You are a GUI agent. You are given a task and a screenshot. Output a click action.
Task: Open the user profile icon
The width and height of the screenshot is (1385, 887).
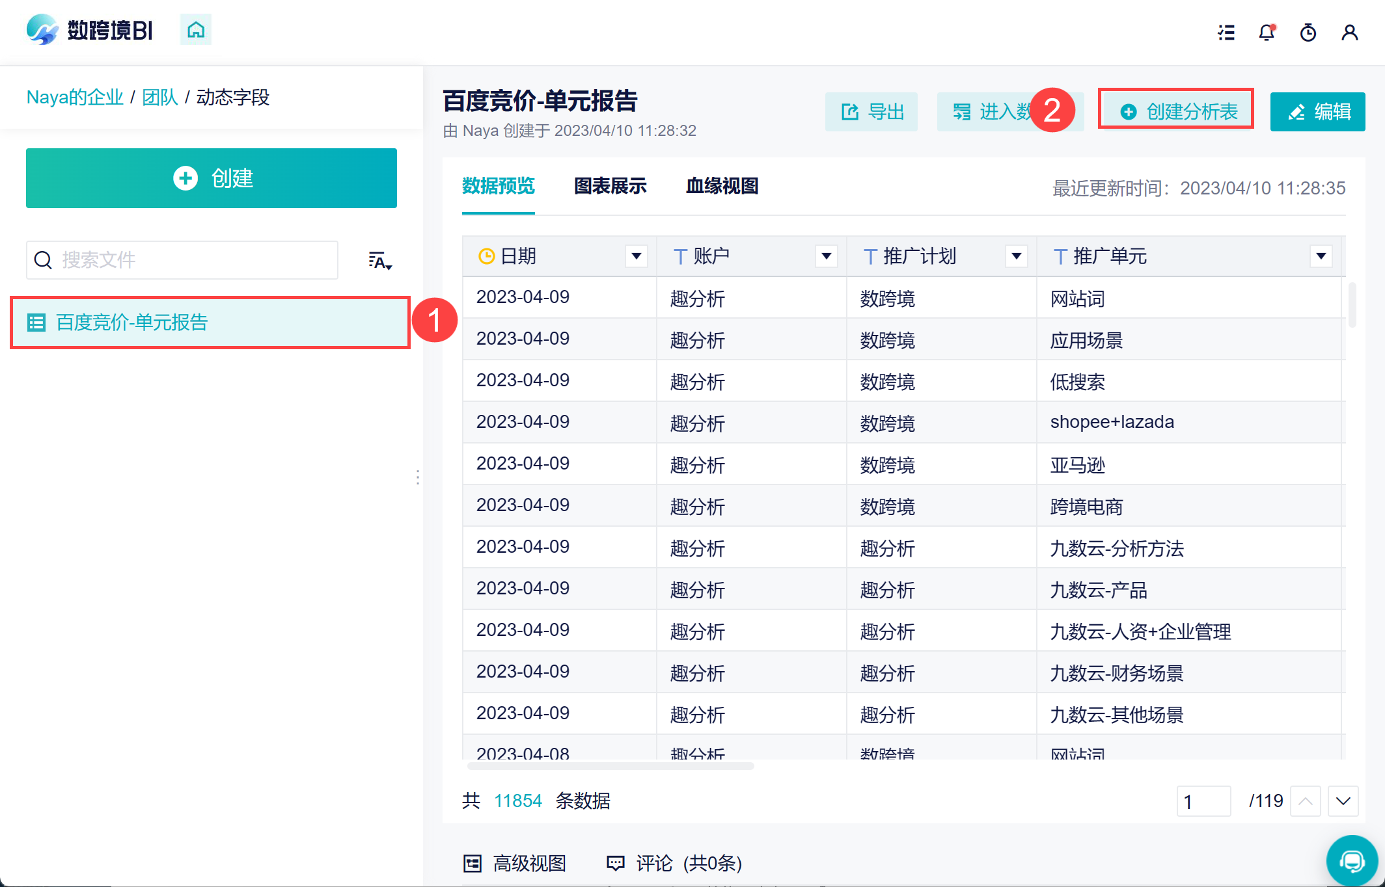(x=1349, y=33)
